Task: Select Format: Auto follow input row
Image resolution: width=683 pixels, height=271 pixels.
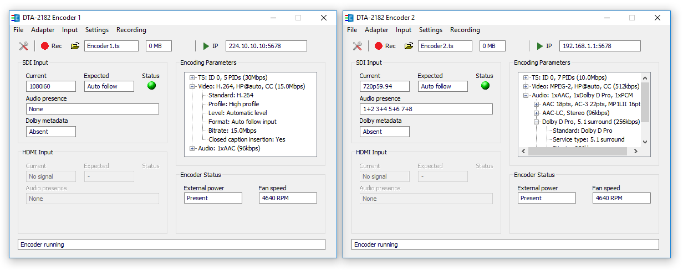Action: tap(242, 122)
